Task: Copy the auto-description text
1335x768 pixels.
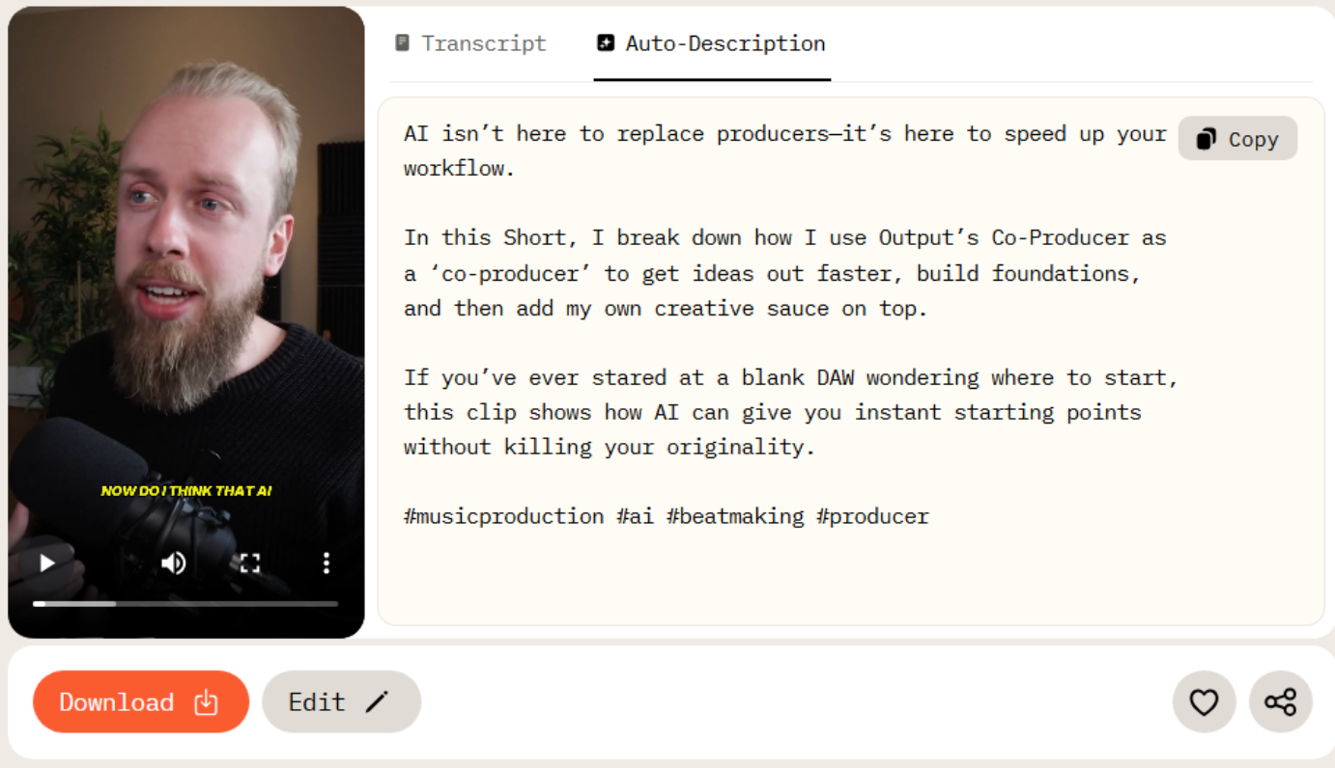Action: [1237, 139]
